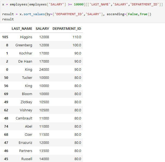Select the Tucker name cell

[27, 78]
